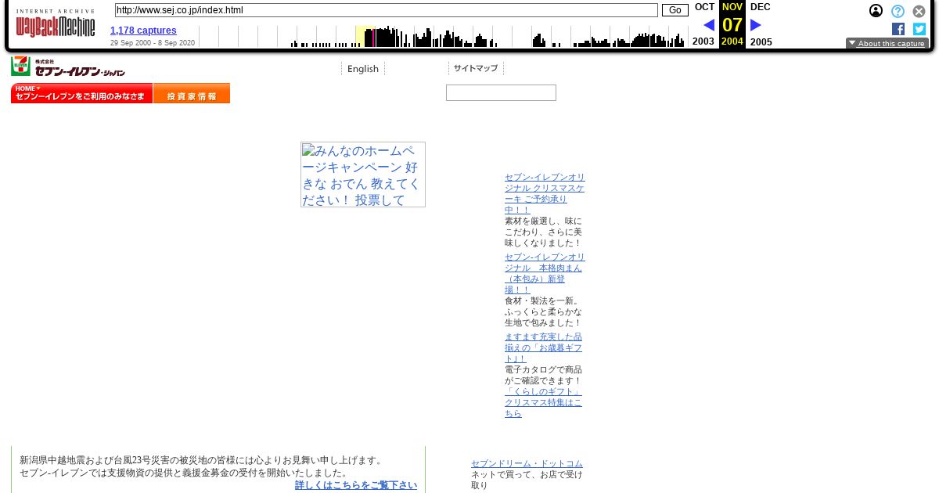Click the 07 capture day
Screen dimensions: 939x493
coord(732,24)
